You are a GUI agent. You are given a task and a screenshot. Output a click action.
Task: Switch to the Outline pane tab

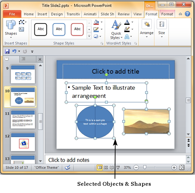(23, 59)
